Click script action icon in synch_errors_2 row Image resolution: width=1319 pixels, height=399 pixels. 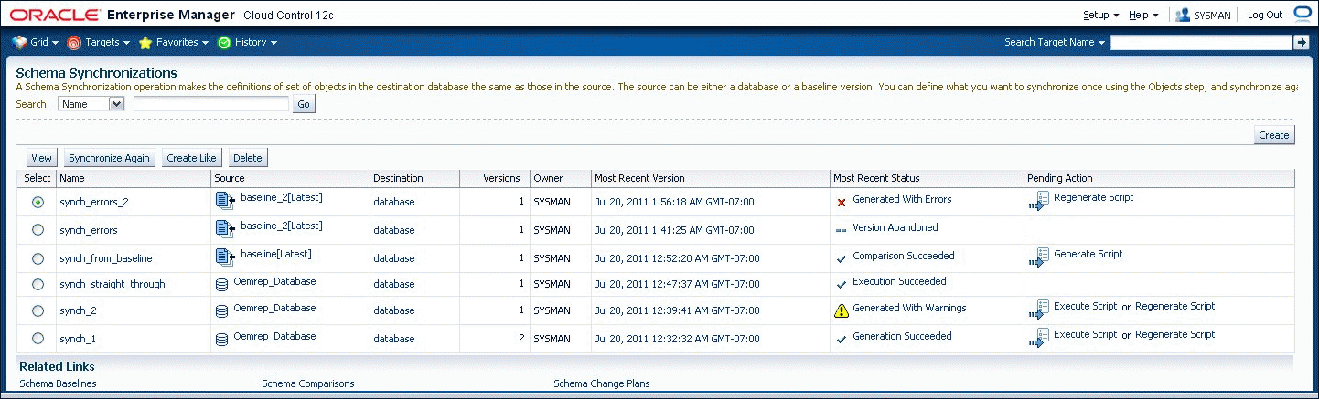1038,201
